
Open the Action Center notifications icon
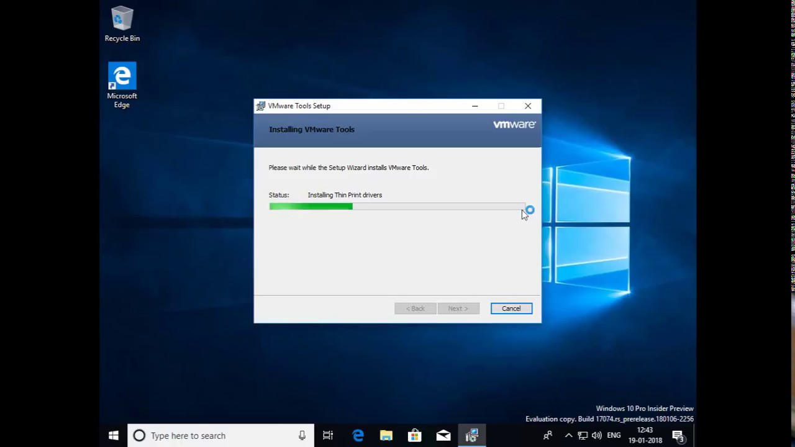pos(678,436)
